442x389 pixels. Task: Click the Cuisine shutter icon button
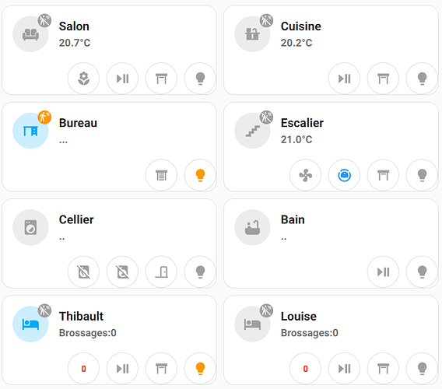coord(383,79)
